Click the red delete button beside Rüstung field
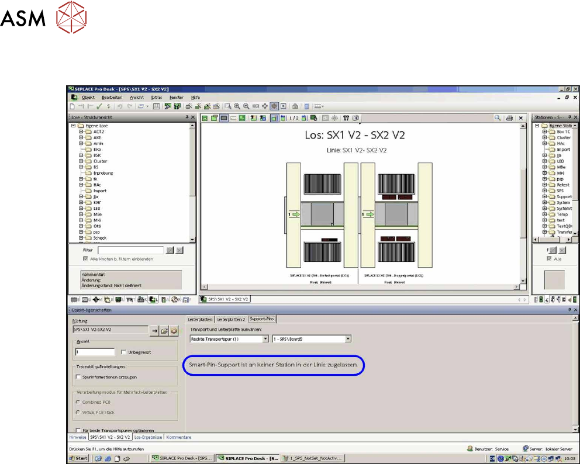Viewport: 580px width, 464px height. click(x=174, y=331)
